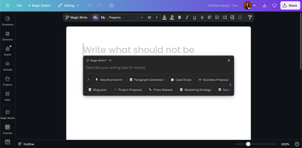Image resolution: width=302 pixels, height=148 pixels.
Task: Toggle bold formatting
Action: pyautogui.click(x=180, y=17)
